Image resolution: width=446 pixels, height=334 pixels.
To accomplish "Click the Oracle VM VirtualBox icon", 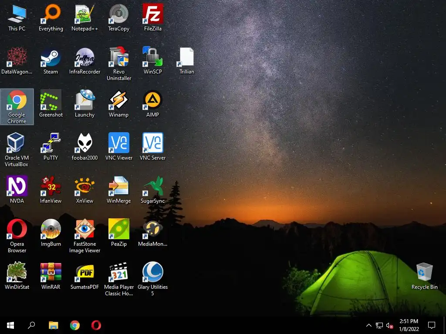I will [17, 150].
